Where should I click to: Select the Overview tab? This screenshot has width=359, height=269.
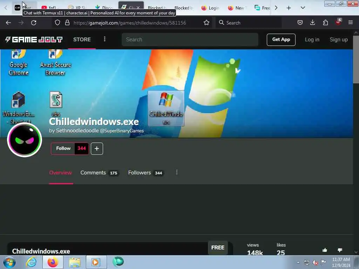[x=60, y=173]
